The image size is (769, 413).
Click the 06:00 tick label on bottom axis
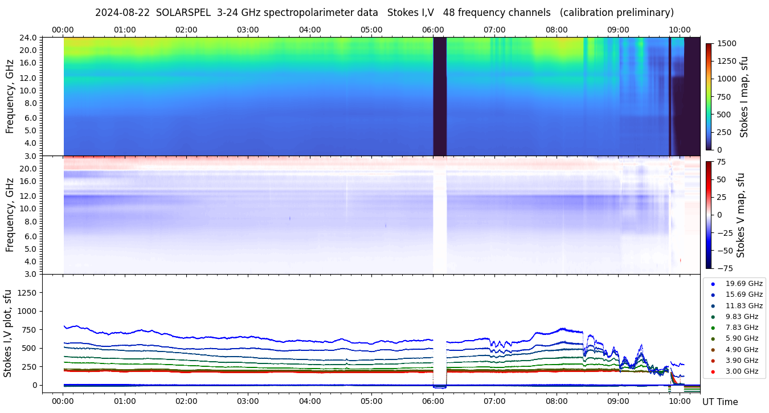point(433,401)
